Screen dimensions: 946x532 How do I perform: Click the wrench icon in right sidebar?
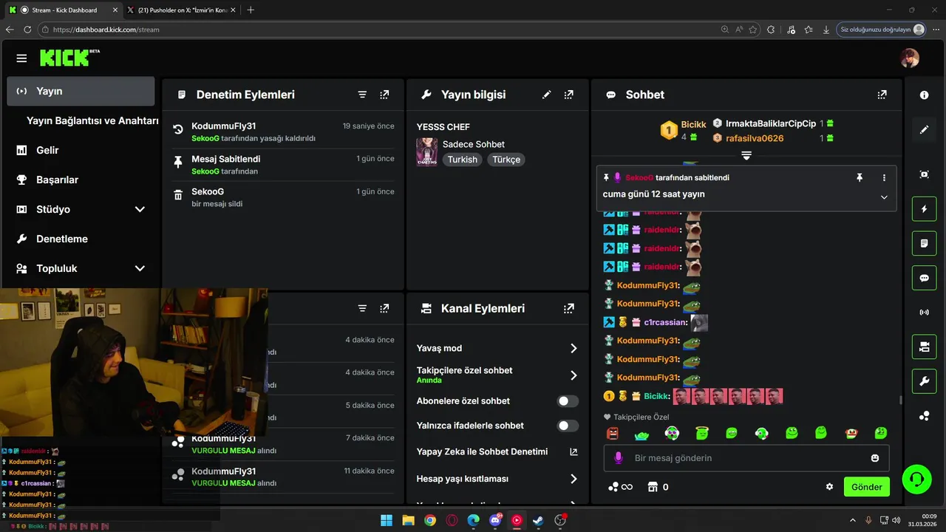pyautogui.click(x=924, y=381)
